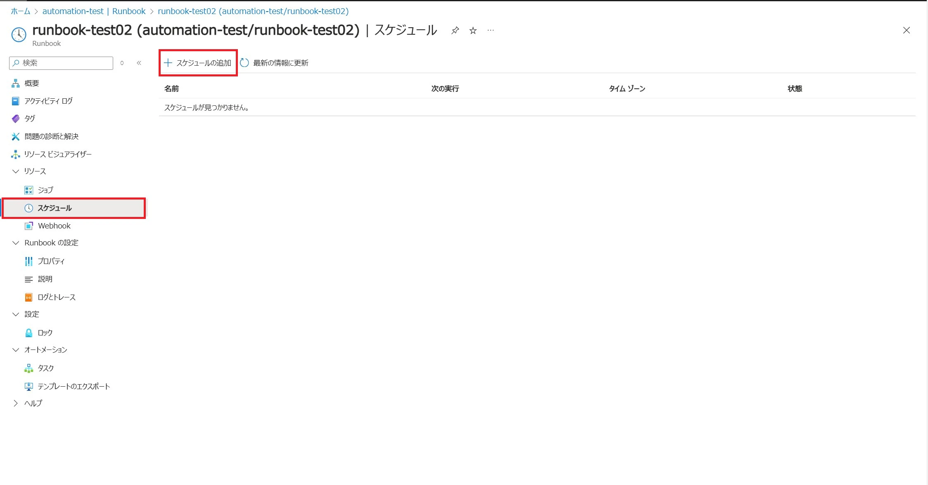
Task: Open ログとトレース item
Action: tap(57, 297)
